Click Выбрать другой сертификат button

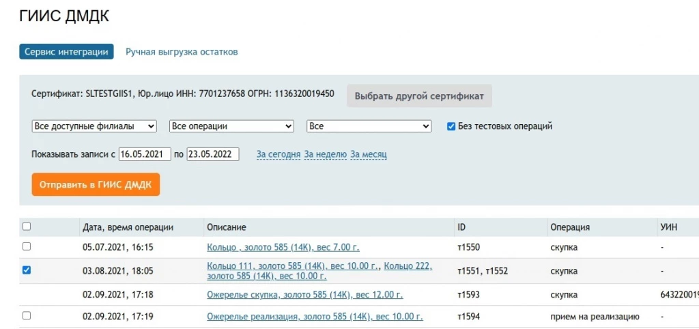(x=419, y=96)
